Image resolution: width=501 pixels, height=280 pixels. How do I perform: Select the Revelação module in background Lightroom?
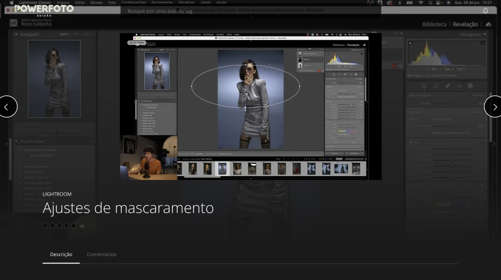click(x=465, y=24)
